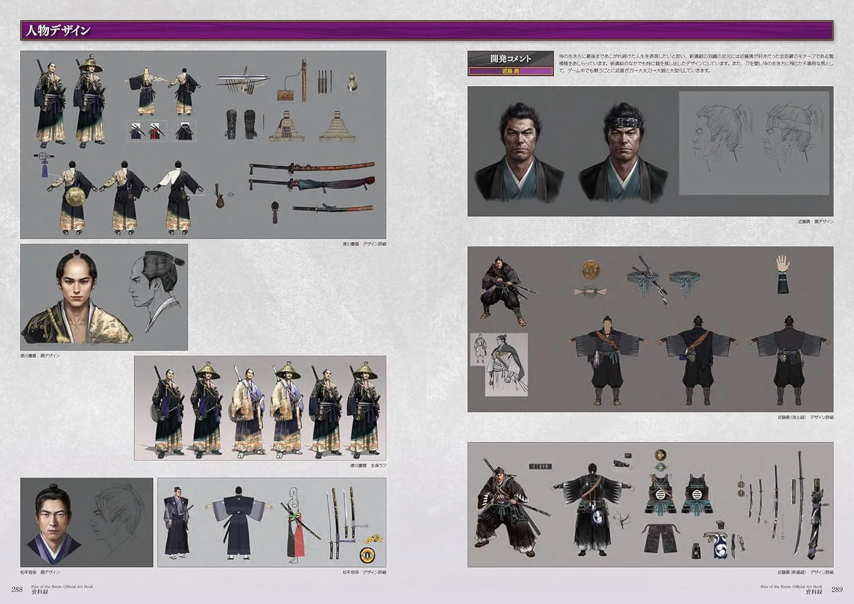The image size is (854, 604).
Task: Click page number 289
Action: point(837,589)
